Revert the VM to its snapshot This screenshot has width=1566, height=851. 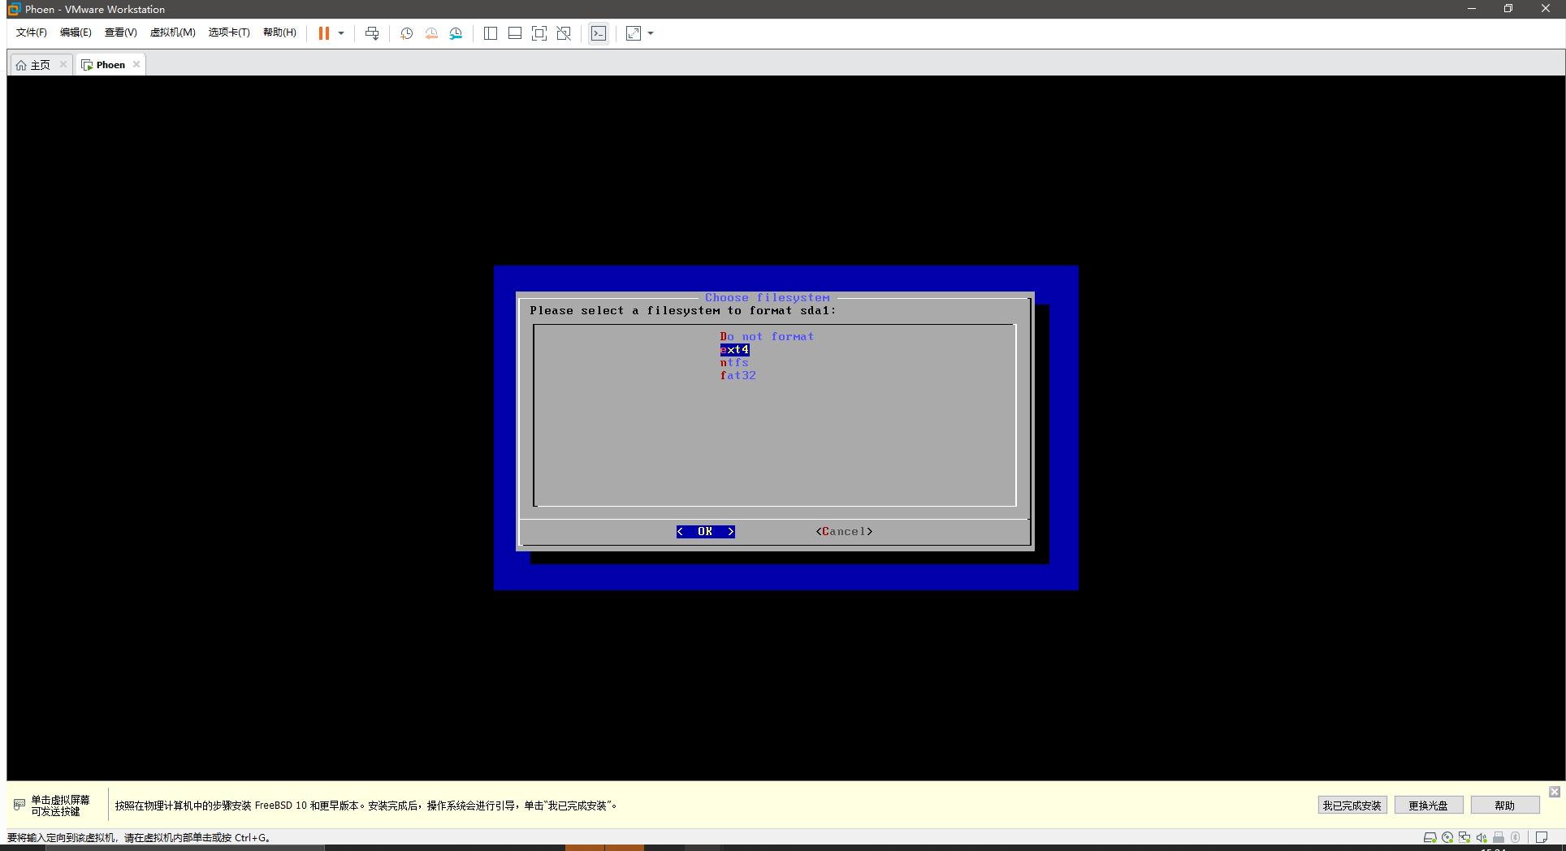pos(430,33)
